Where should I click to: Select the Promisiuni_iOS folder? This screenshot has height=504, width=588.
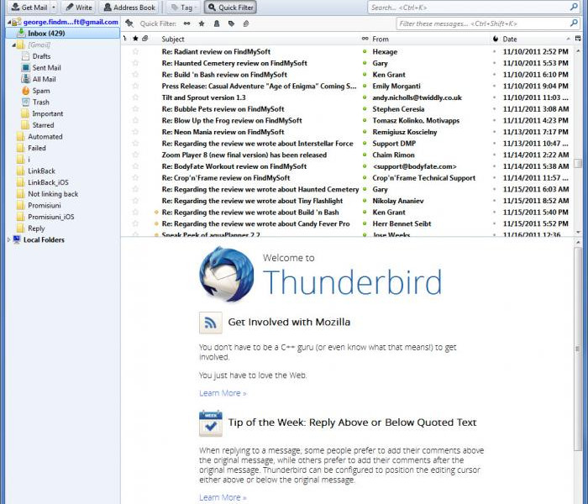51,217
